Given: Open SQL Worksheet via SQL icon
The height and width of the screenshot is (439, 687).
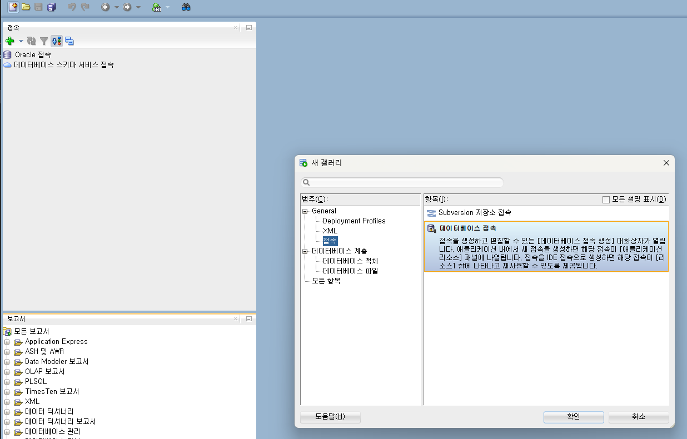Looking at the screenshot, I should pyautogui.click(x=157, y=7).
